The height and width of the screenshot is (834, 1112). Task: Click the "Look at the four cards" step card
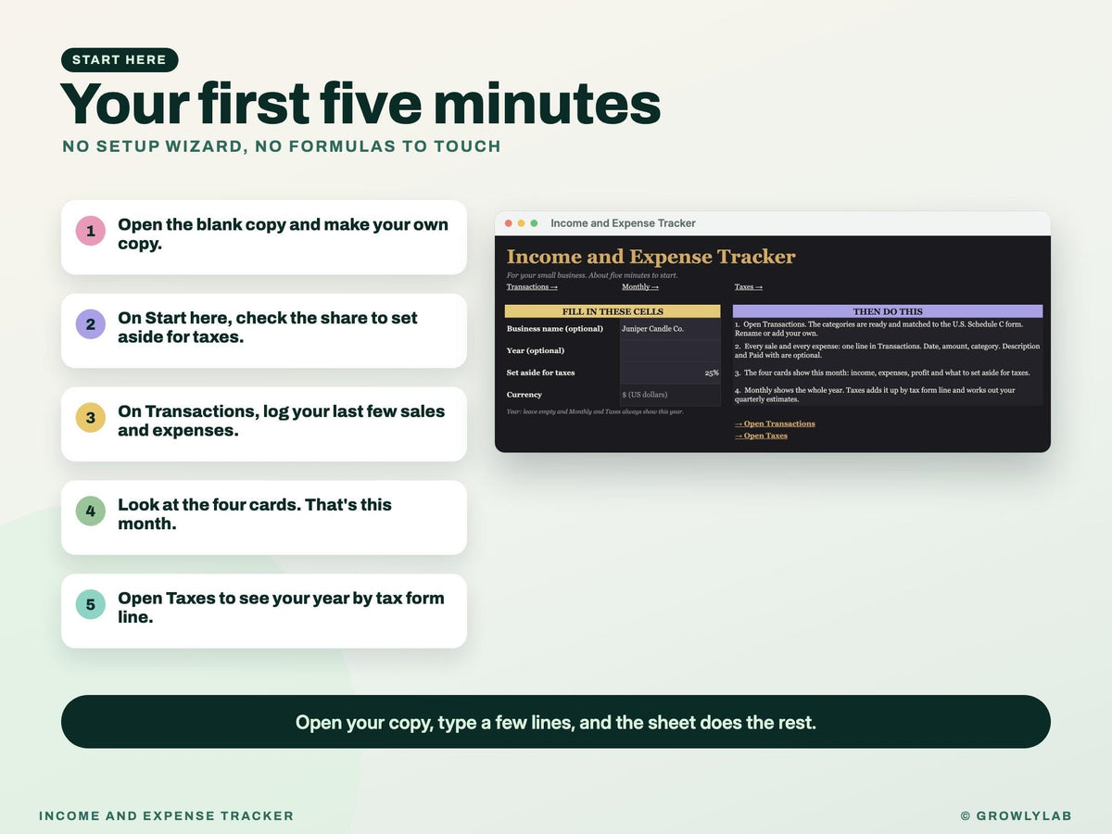(x=264, y=517)
